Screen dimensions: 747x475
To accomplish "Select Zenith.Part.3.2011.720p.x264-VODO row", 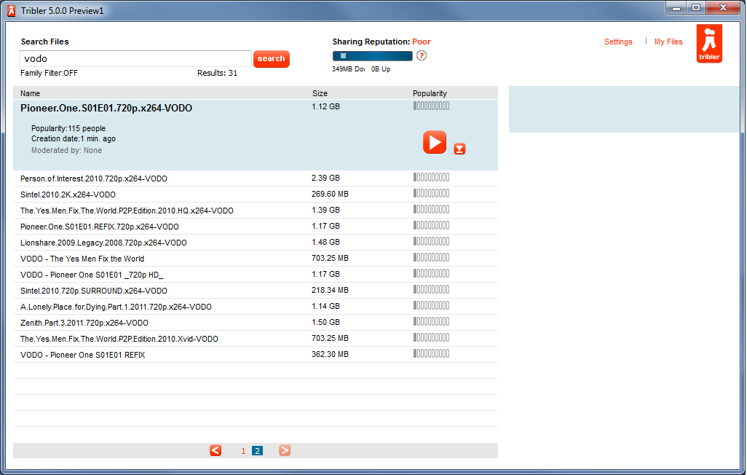I will click(256, 323).
